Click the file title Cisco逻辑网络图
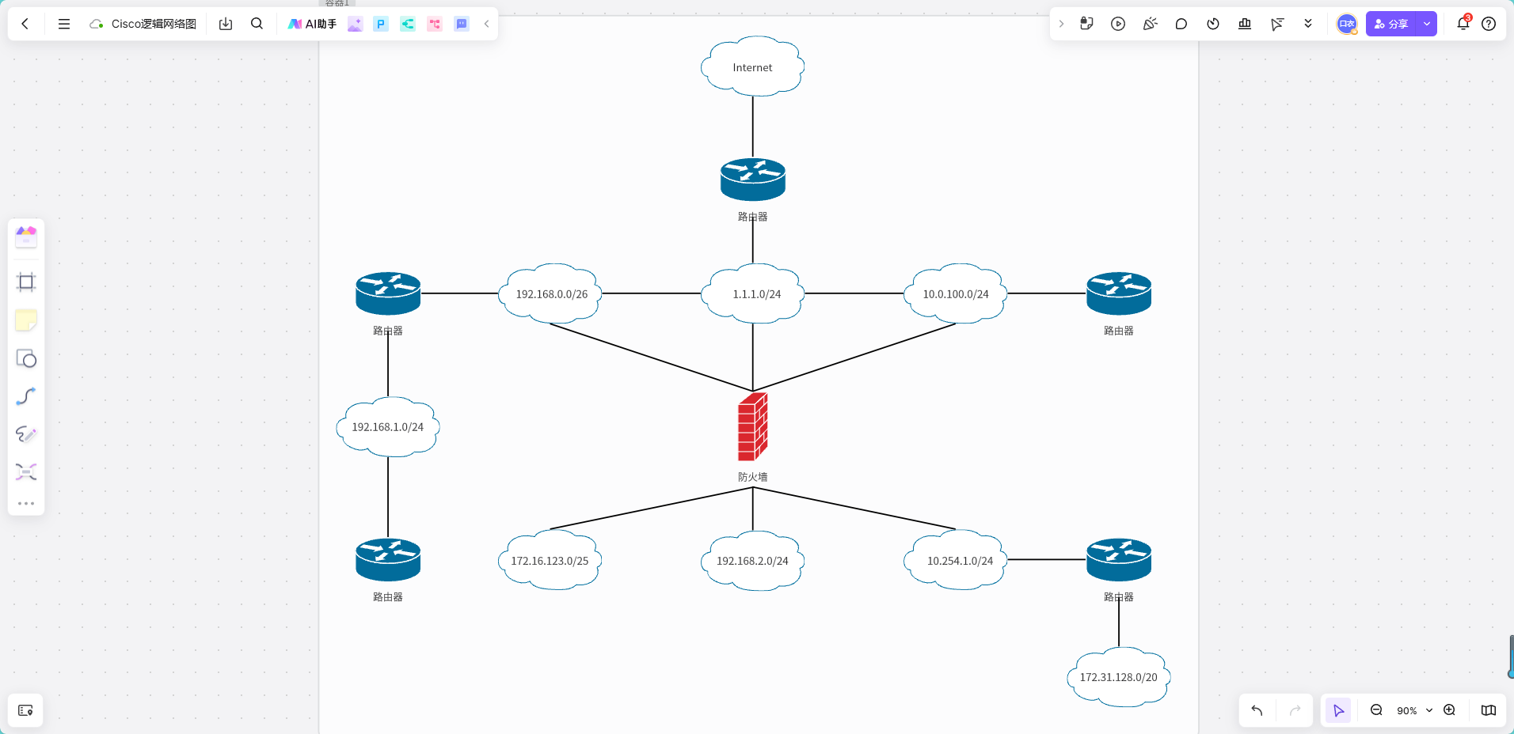The height and width of the screenshot is (734, 1514). (154, 24)
